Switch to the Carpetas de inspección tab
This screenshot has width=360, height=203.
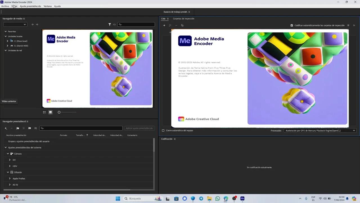coord(183,19)
